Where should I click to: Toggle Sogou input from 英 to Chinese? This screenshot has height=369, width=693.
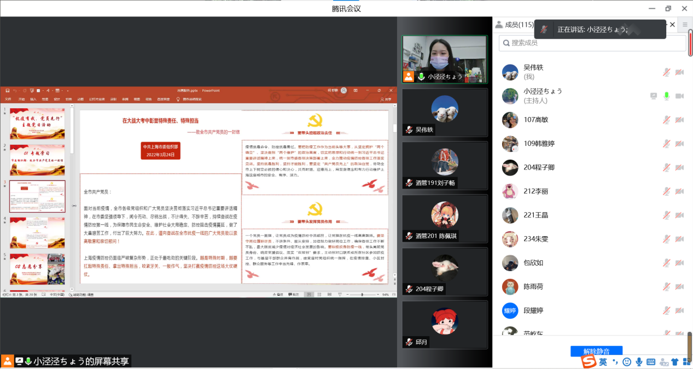603,361
